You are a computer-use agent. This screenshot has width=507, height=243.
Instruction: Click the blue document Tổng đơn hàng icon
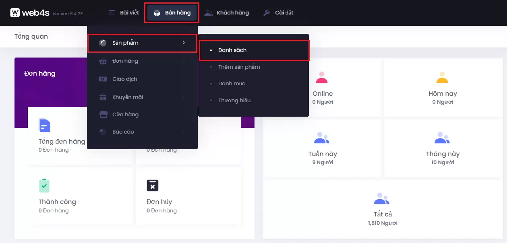click(44, 126)
